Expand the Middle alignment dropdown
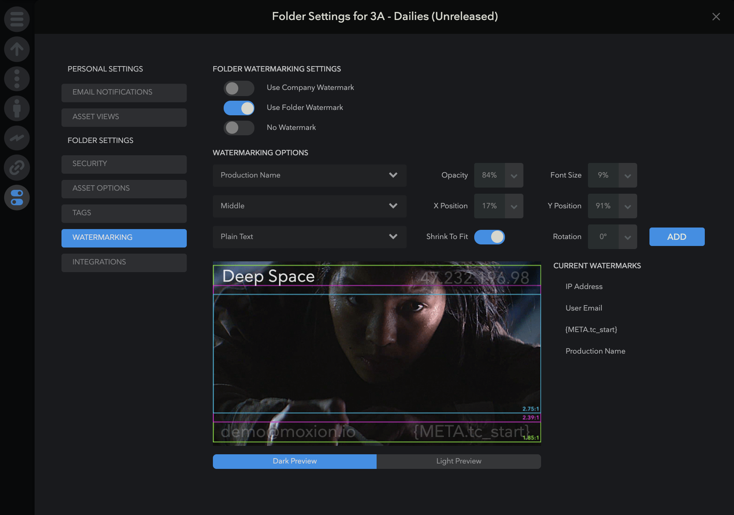Screen dimensions: 734x515 [309, 206]
